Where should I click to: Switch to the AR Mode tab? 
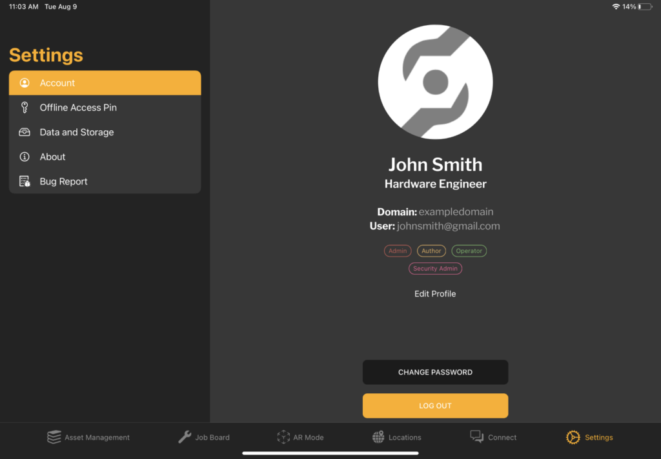coord(300,437)
